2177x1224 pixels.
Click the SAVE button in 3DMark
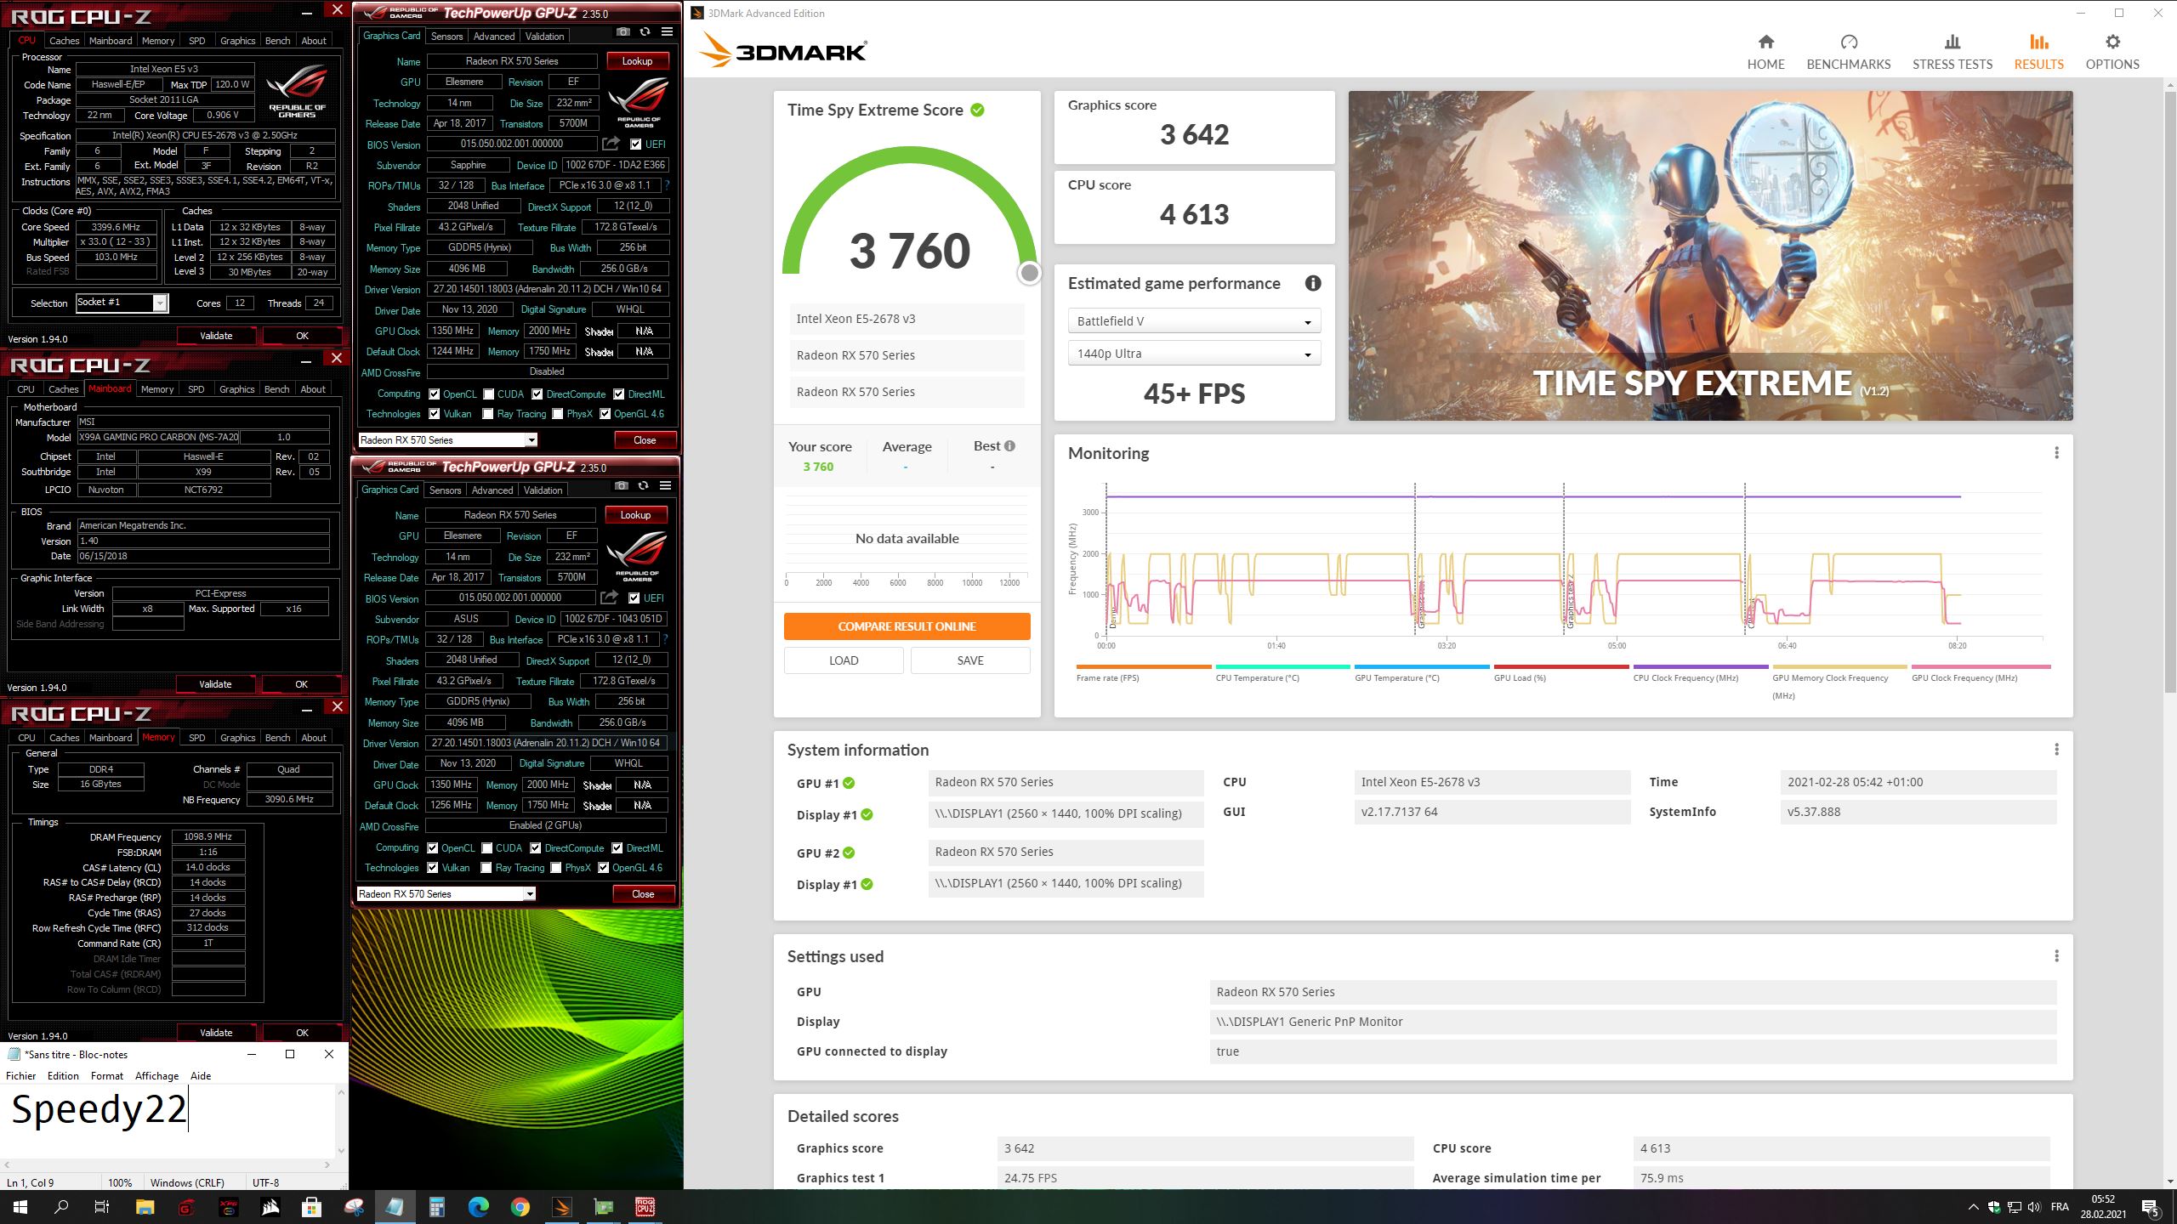tap(970, 660)
